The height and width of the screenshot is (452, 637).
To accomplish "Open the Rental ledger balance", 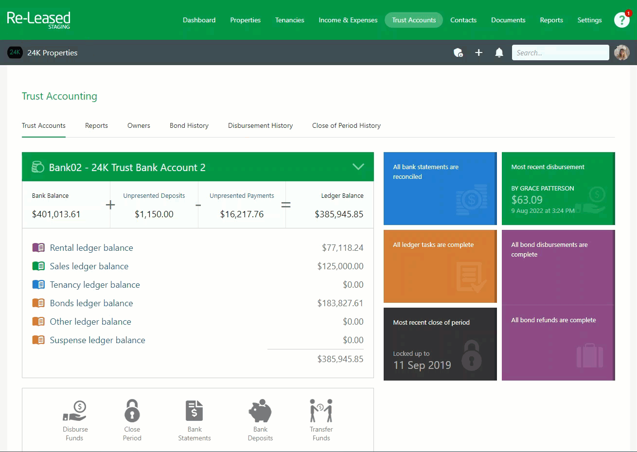I will click(91, 247).
